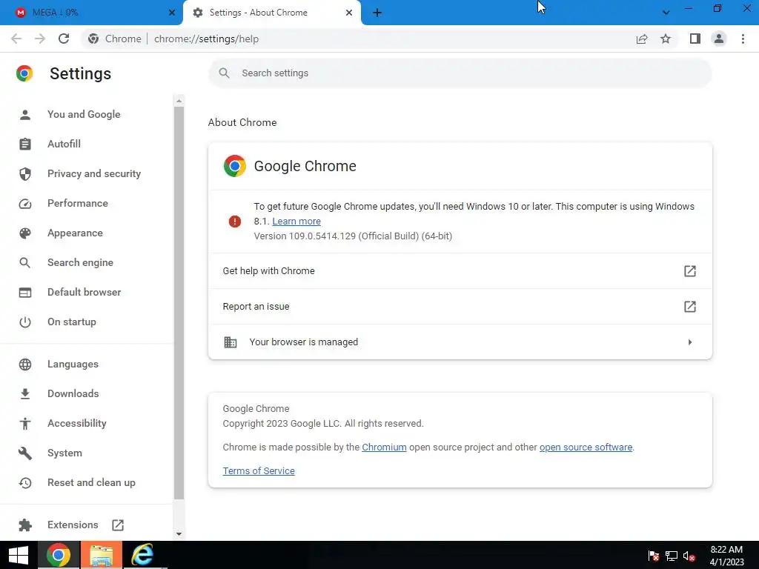
Task: Click the sidebar vertical scrollbar thumb
Action: (179, 303)
